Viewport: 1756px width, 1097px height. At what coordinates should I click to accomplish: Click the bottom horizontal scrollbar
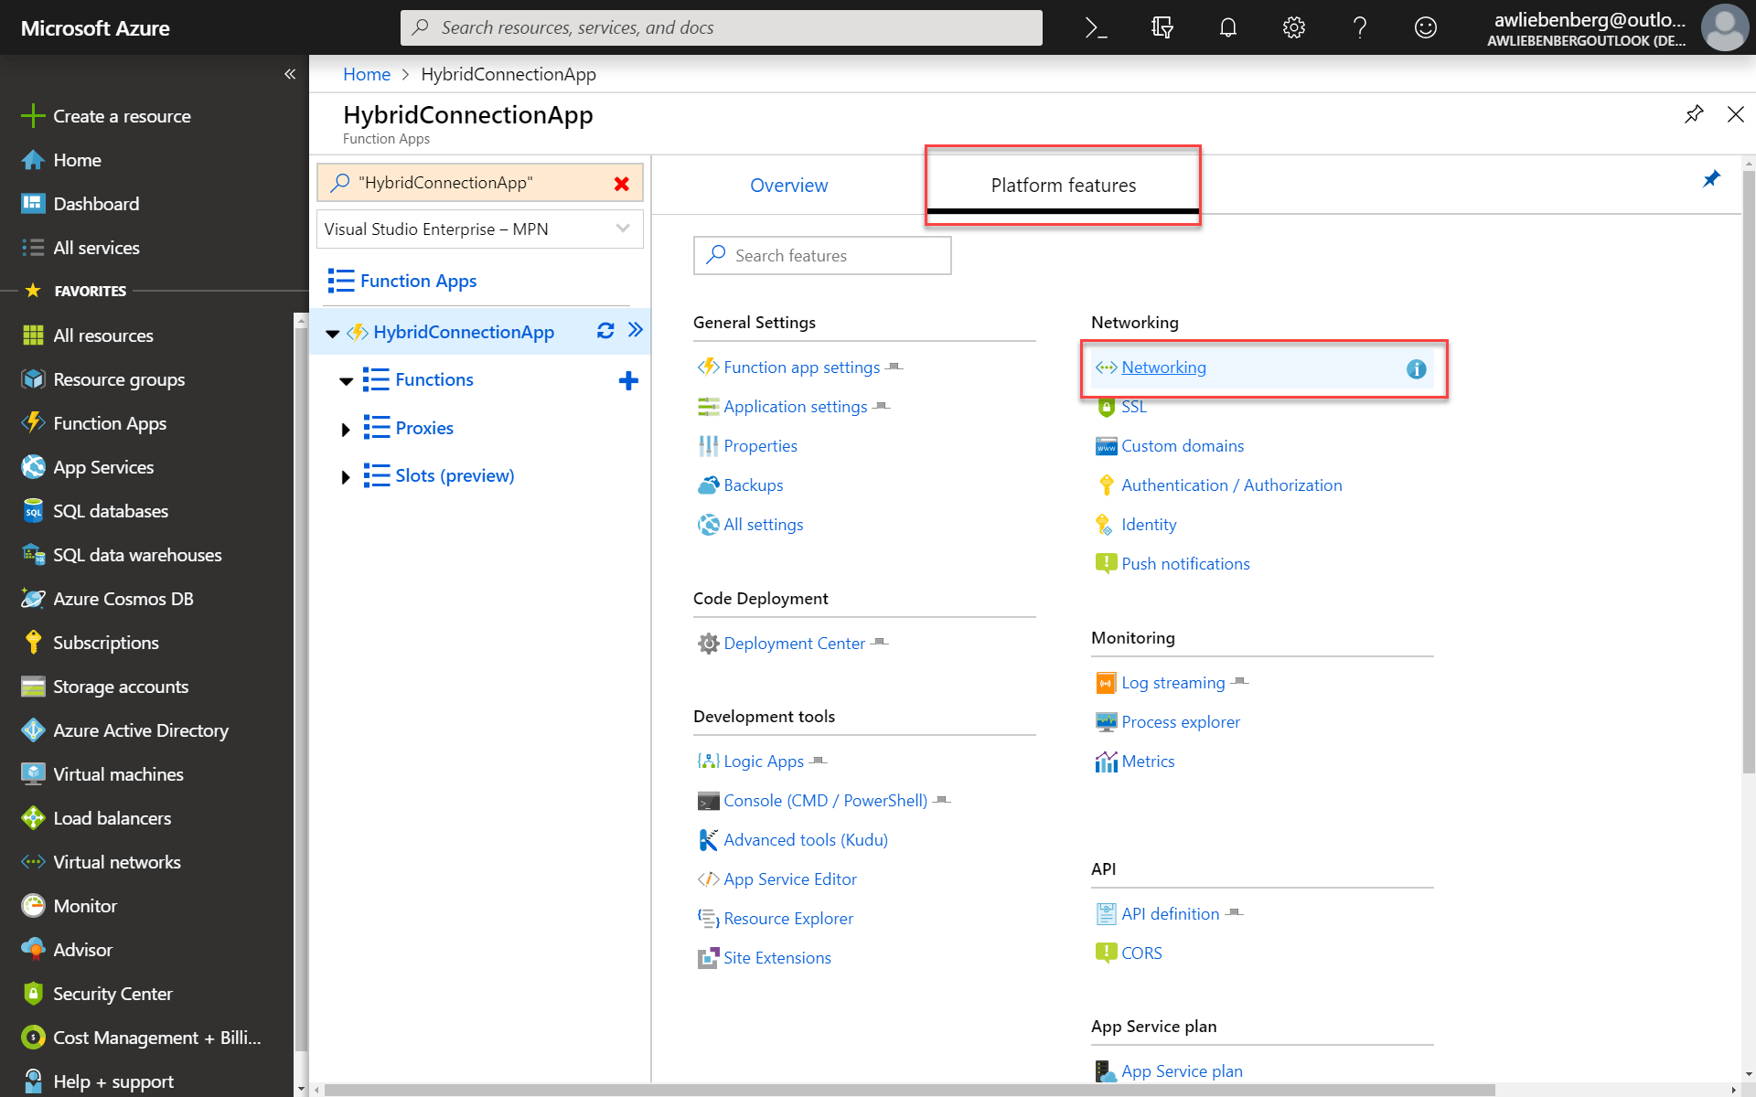tap(910, 1090)
